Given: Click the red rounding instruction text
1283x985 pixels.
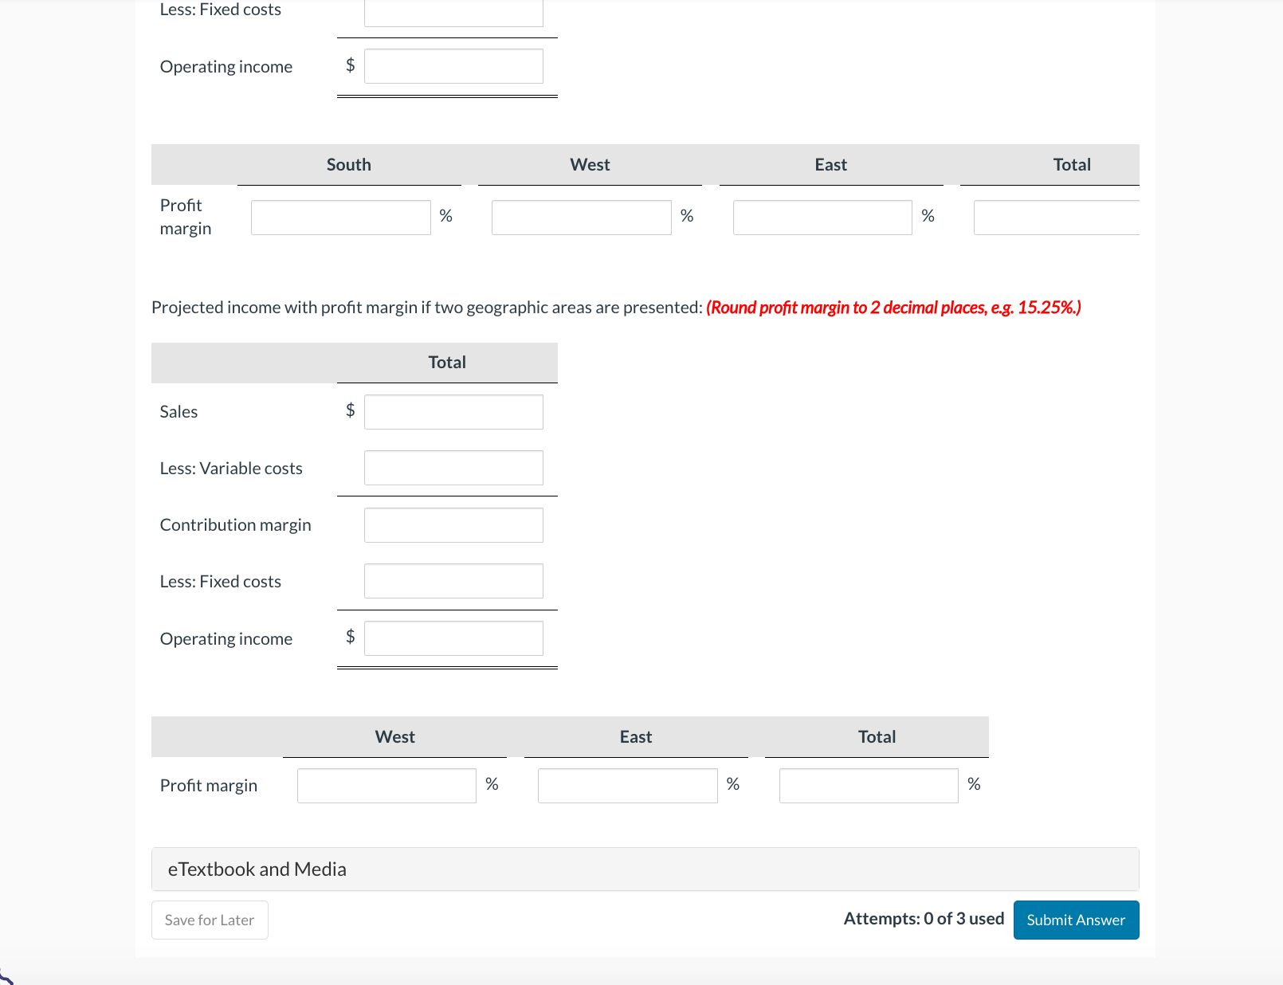Looking at the screenshot, I should [x=893, y=308].
